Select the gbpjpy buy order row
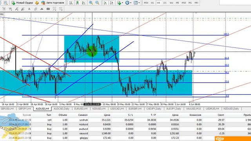The height and width of the screenshot is (141, 251). pyautogui.click(x=125, y=138)
